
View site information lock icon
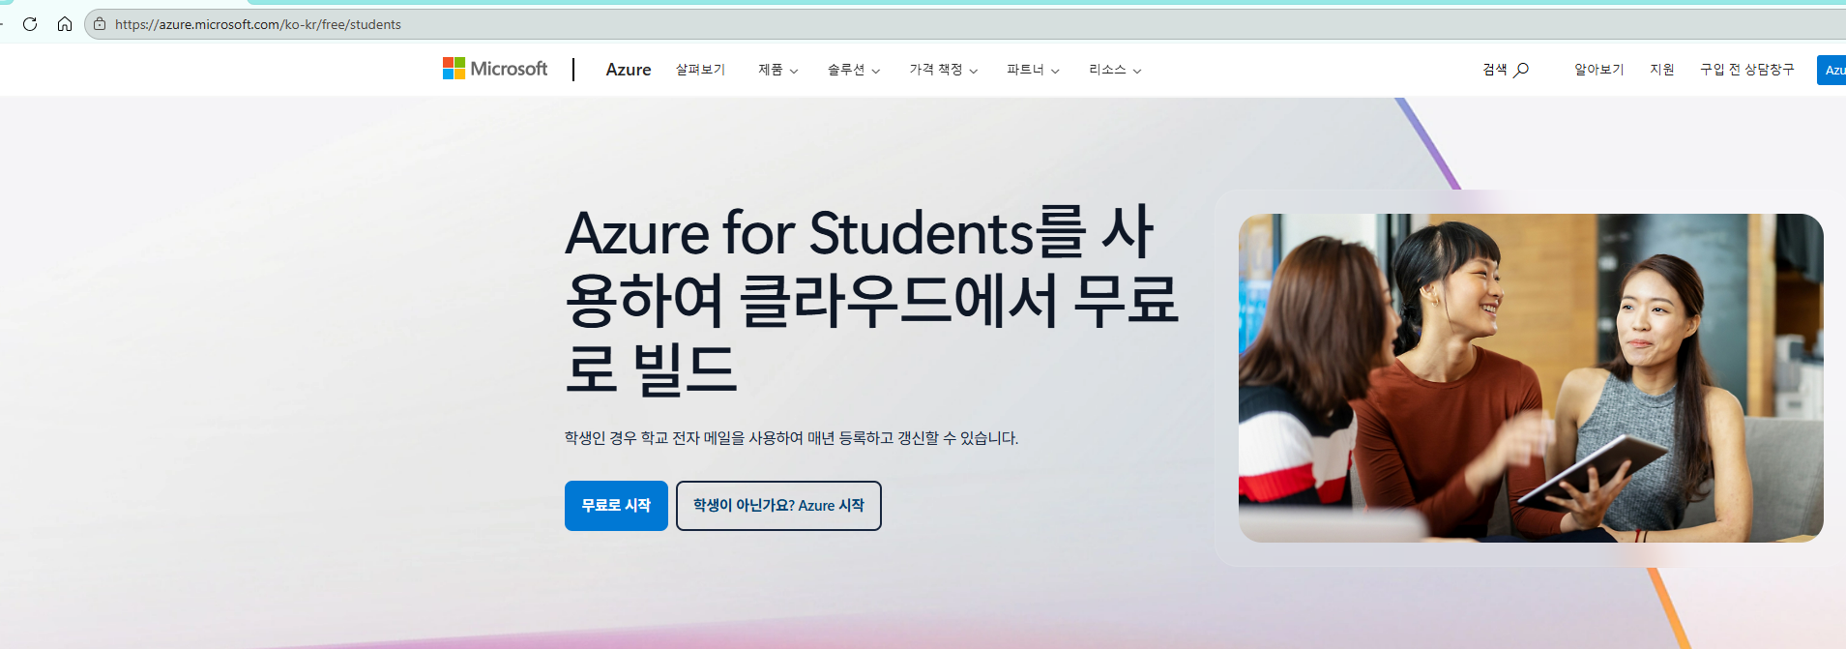tap(100, 24)
